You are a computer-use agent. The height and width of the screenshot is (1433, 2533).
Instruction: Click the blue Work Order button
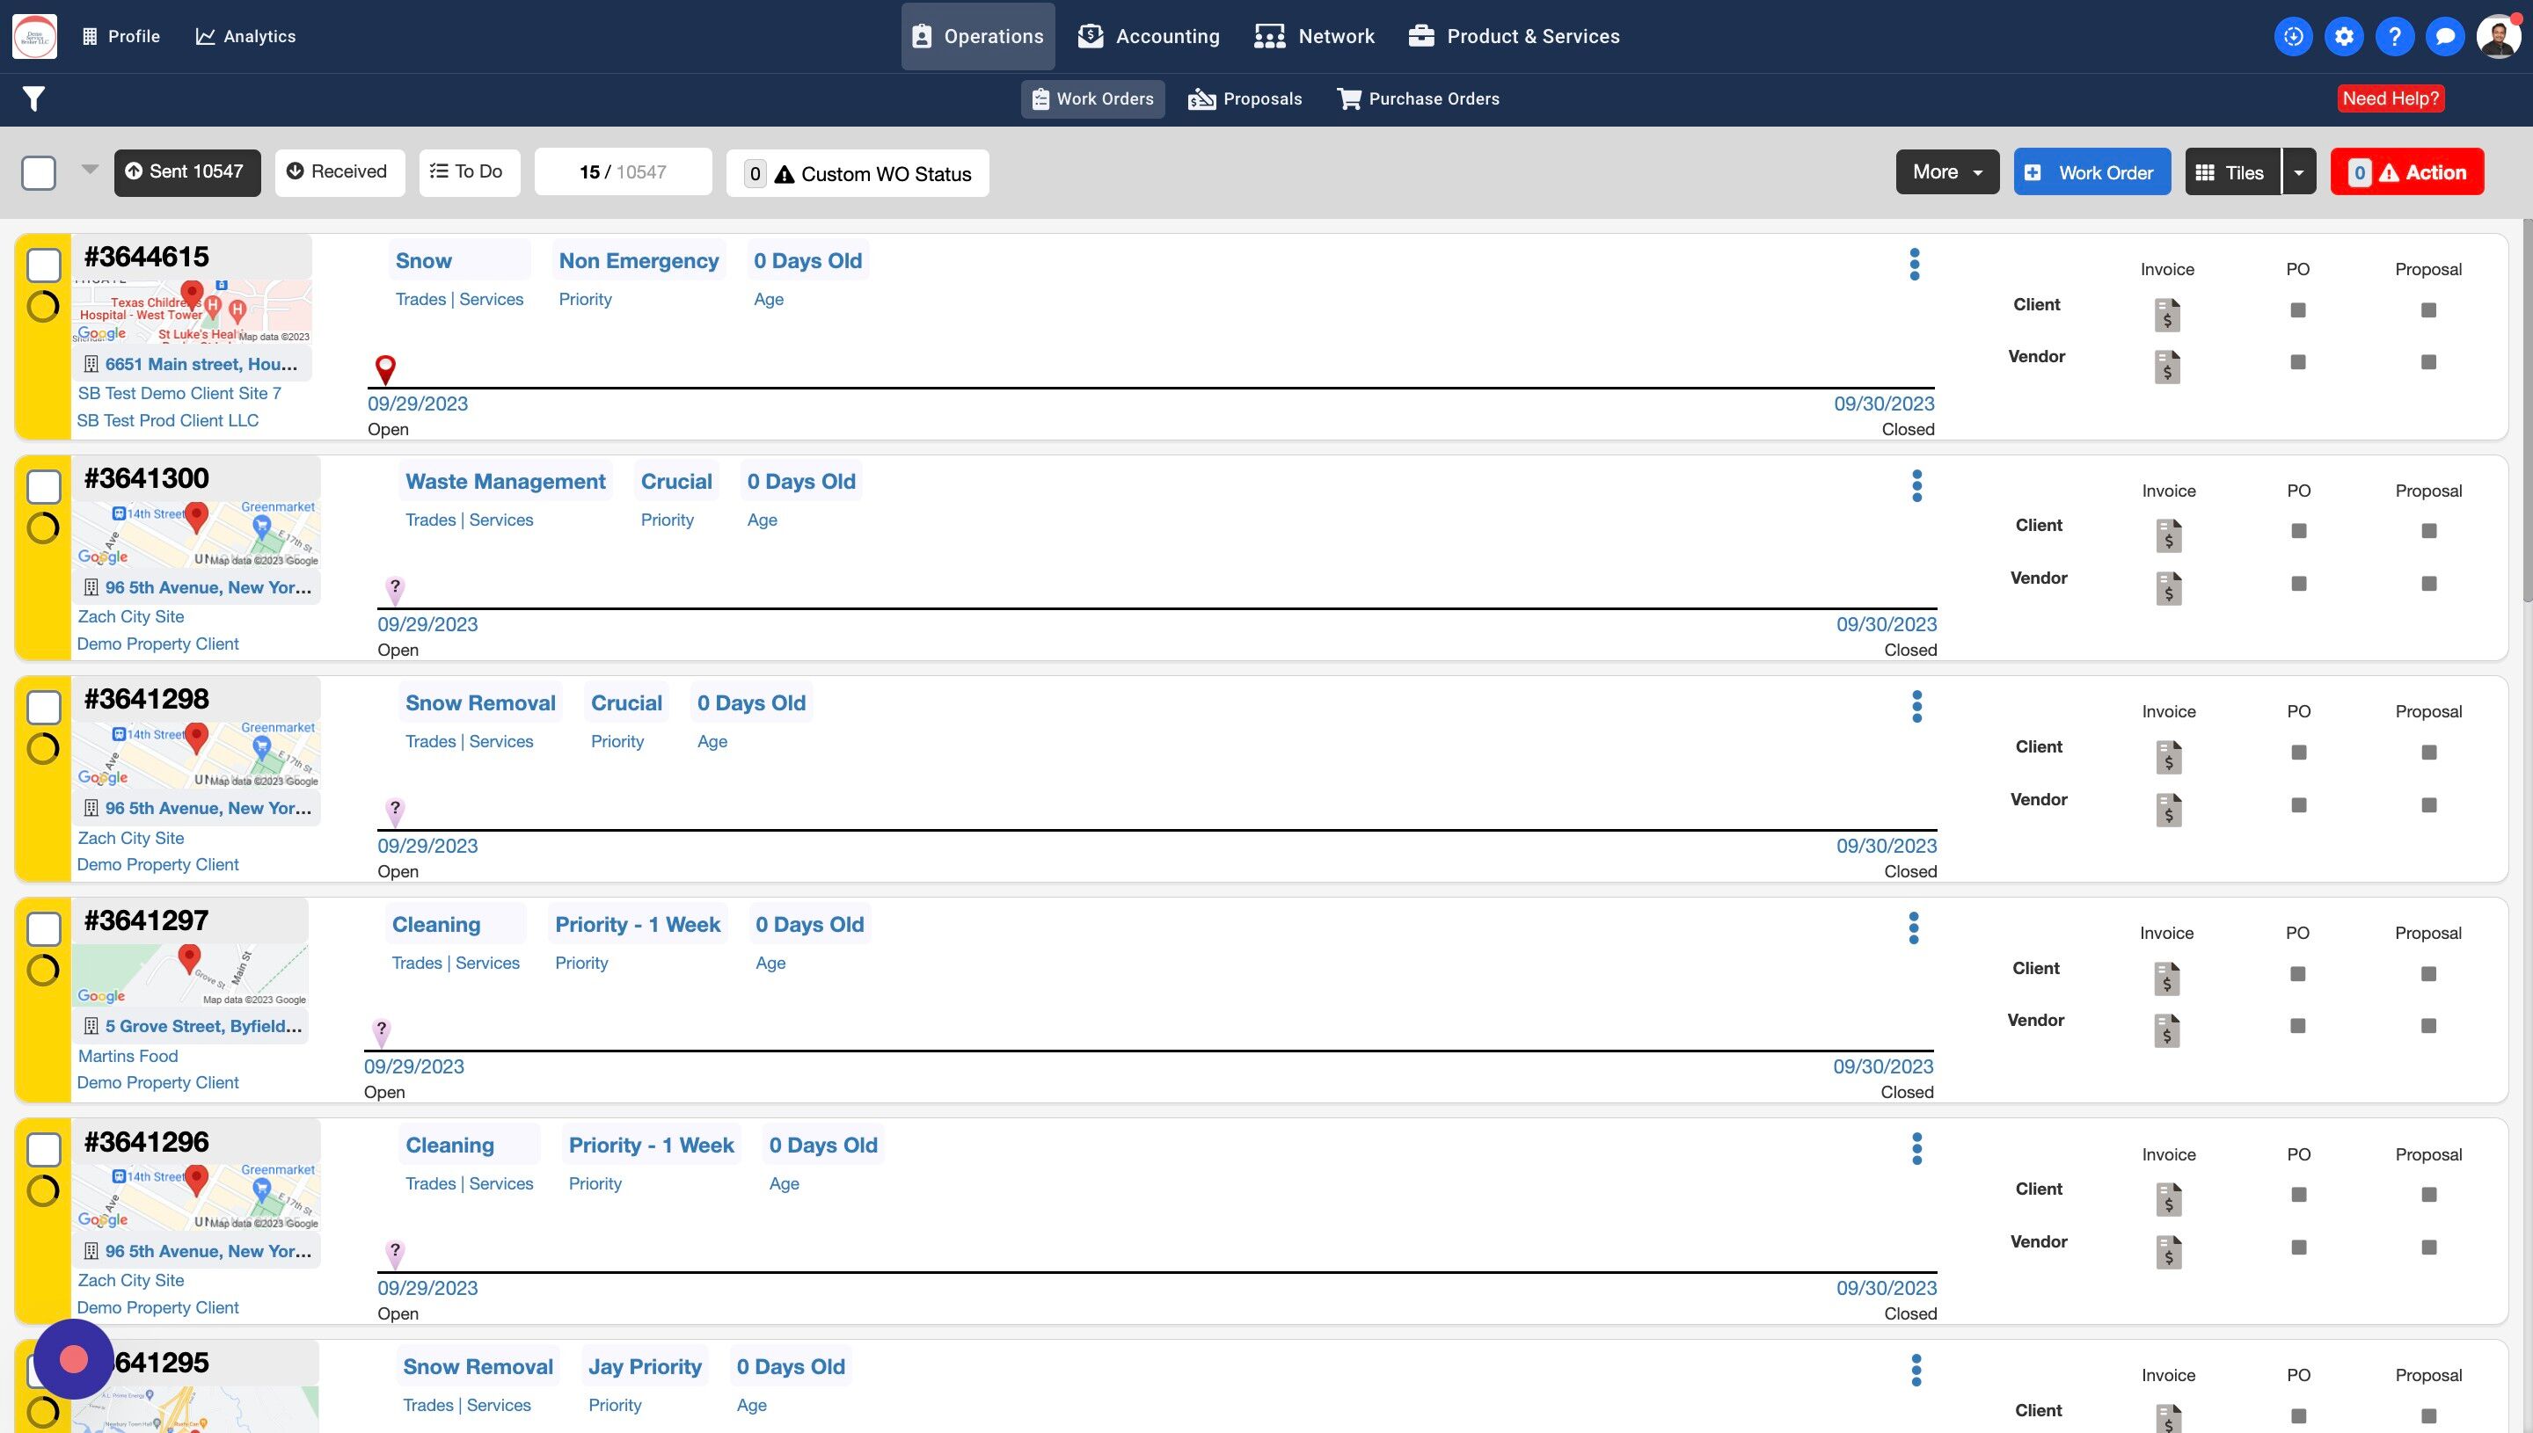tap(2091, 172)
